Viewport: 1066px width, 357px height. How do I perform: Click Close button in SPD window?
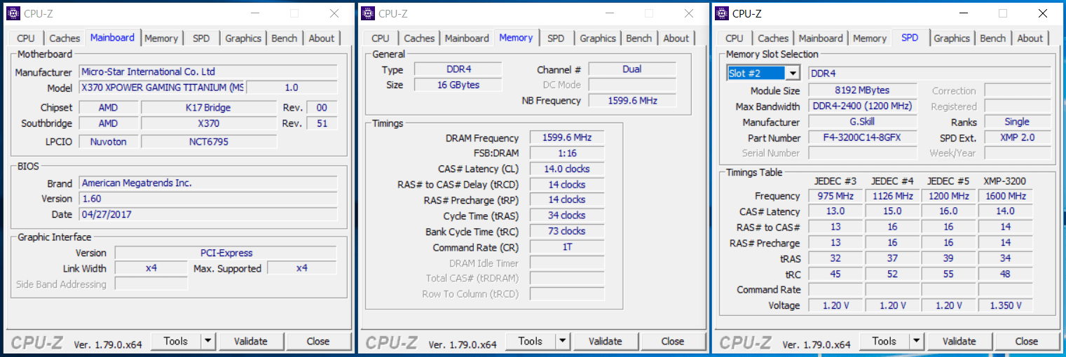1027,341
